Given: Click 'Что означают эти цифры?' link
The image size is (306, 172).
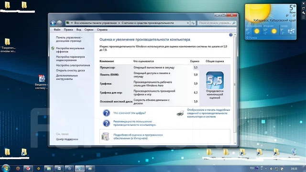Looking at the screenshot, I should (130, 113).
